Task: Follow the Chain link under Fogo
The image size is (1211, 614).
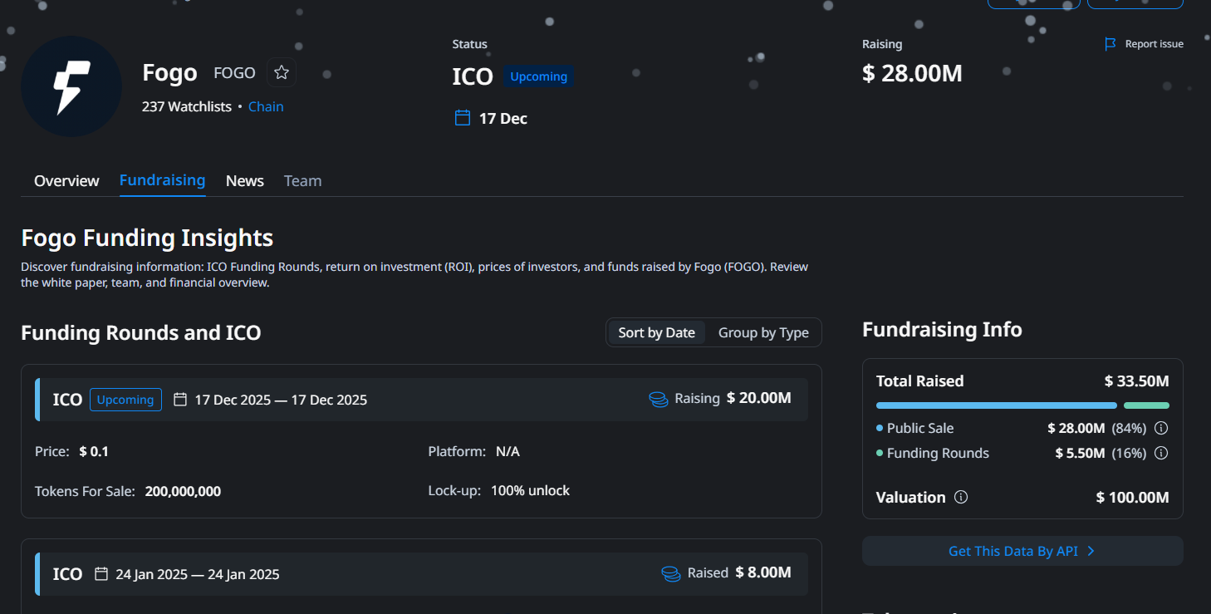Action: tap(266, 106)
